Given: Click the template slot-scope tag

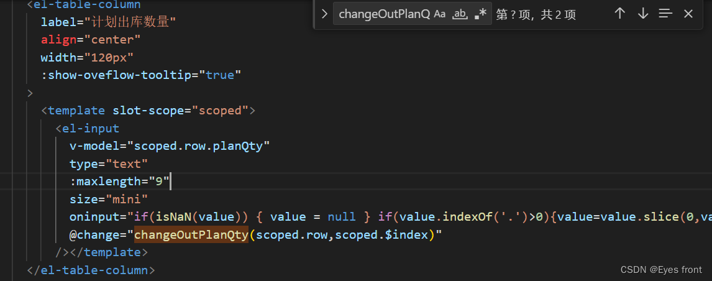Looking at the screenshot, I should pyautogui.click(x=148, y=111).
